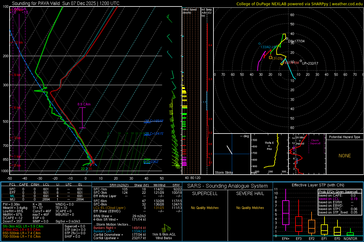Click the Effective Layer STP (with CIN) title
The height and width of the screenshot is (242, 364).
pos(318,185)
